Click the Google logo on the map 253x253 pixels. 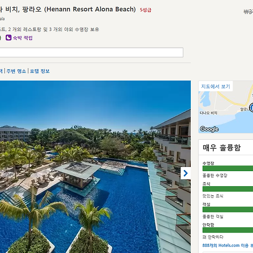tap(209, 129)
